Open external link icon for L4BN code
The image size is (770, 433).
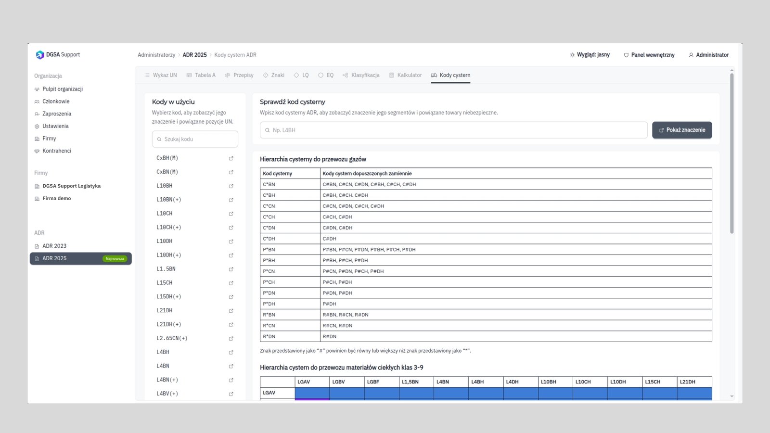[x=231, y=366]
